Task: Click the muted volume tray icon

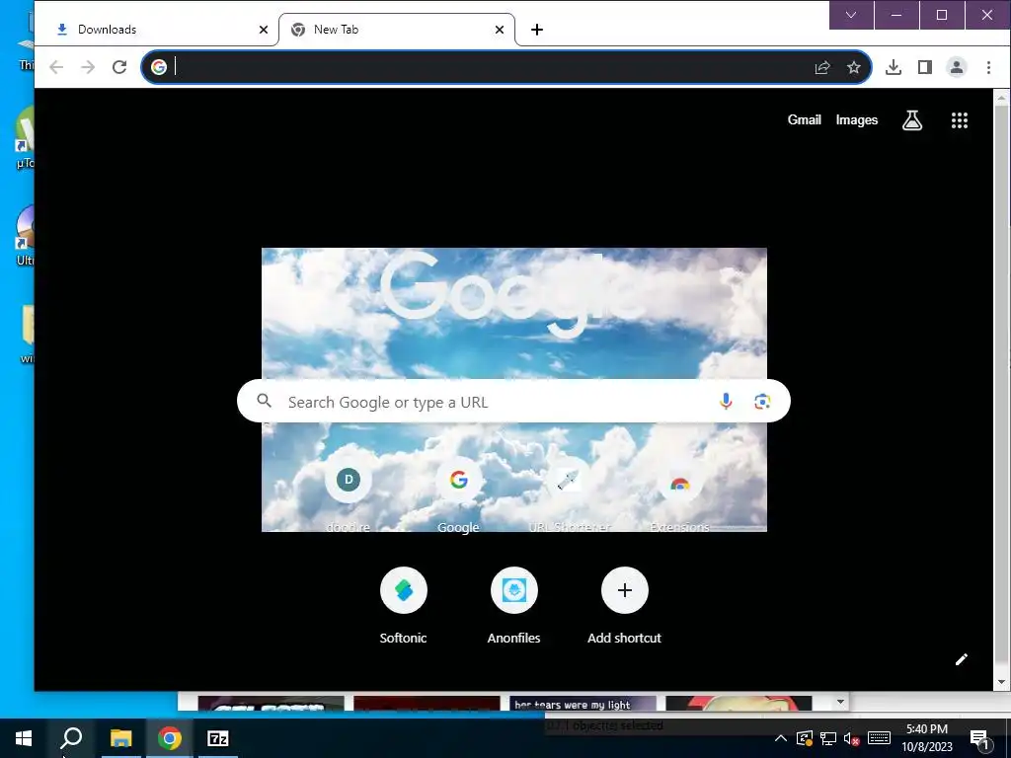Action: pos(851,738)
